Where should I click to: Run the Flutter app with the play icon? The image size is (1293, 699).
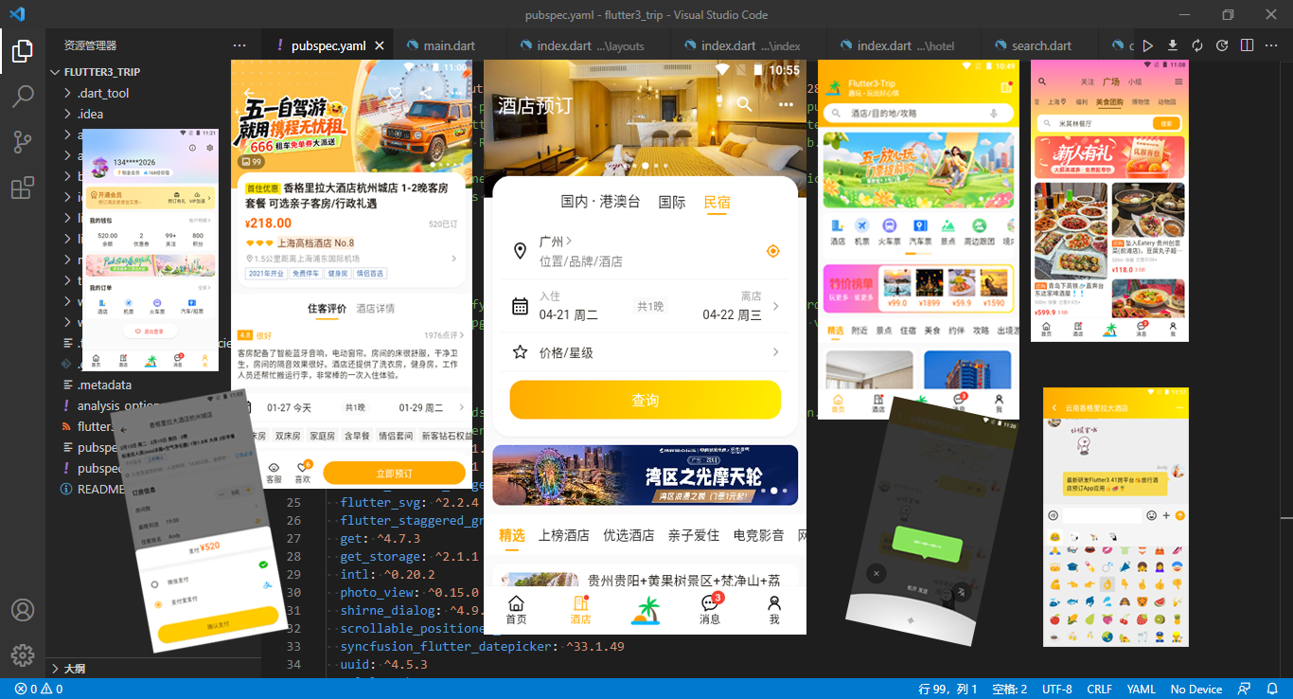(x=1147, y=45)
